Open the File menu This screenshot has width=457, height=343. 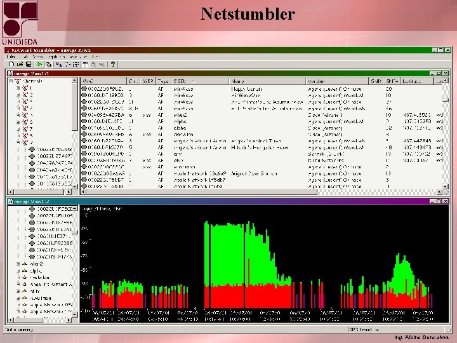11,57
